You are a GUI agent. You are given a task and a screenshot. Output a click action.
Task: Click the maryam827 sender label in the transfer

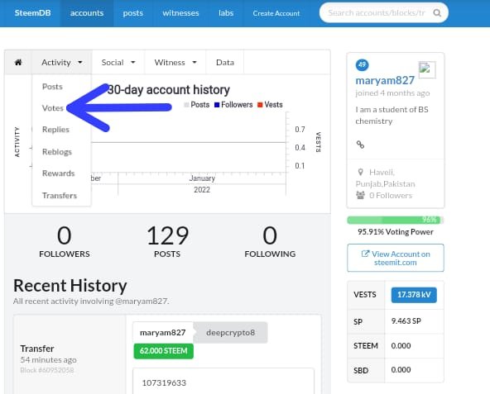click(x=163, y=333)
